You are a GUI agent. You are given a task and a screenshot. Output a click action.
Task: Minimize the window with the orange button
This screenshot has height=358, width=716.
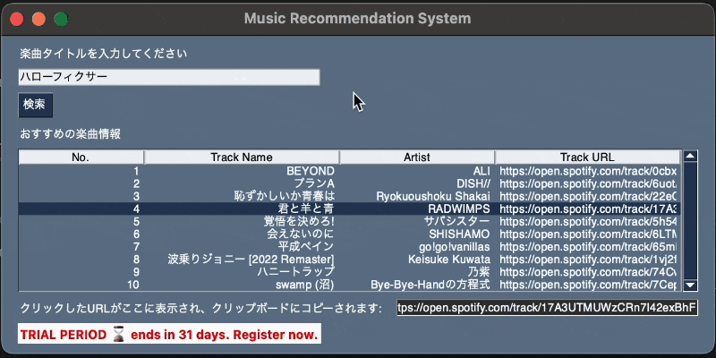(x=38, y=19)
